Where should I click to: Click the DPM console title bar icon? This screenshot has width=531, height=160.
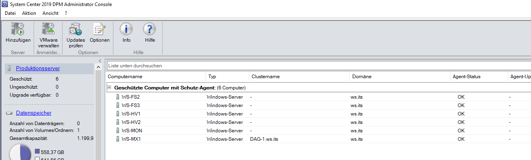click(4, 4)
